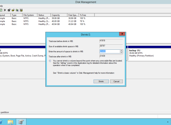The height and width of the screenshot is (125, 171).
Task: Open the Help menu
Action: coord(1,6)
